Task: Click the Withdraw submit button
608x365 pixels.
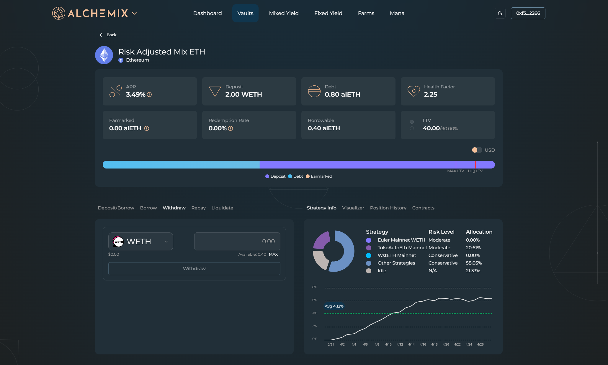Action: 194,269
